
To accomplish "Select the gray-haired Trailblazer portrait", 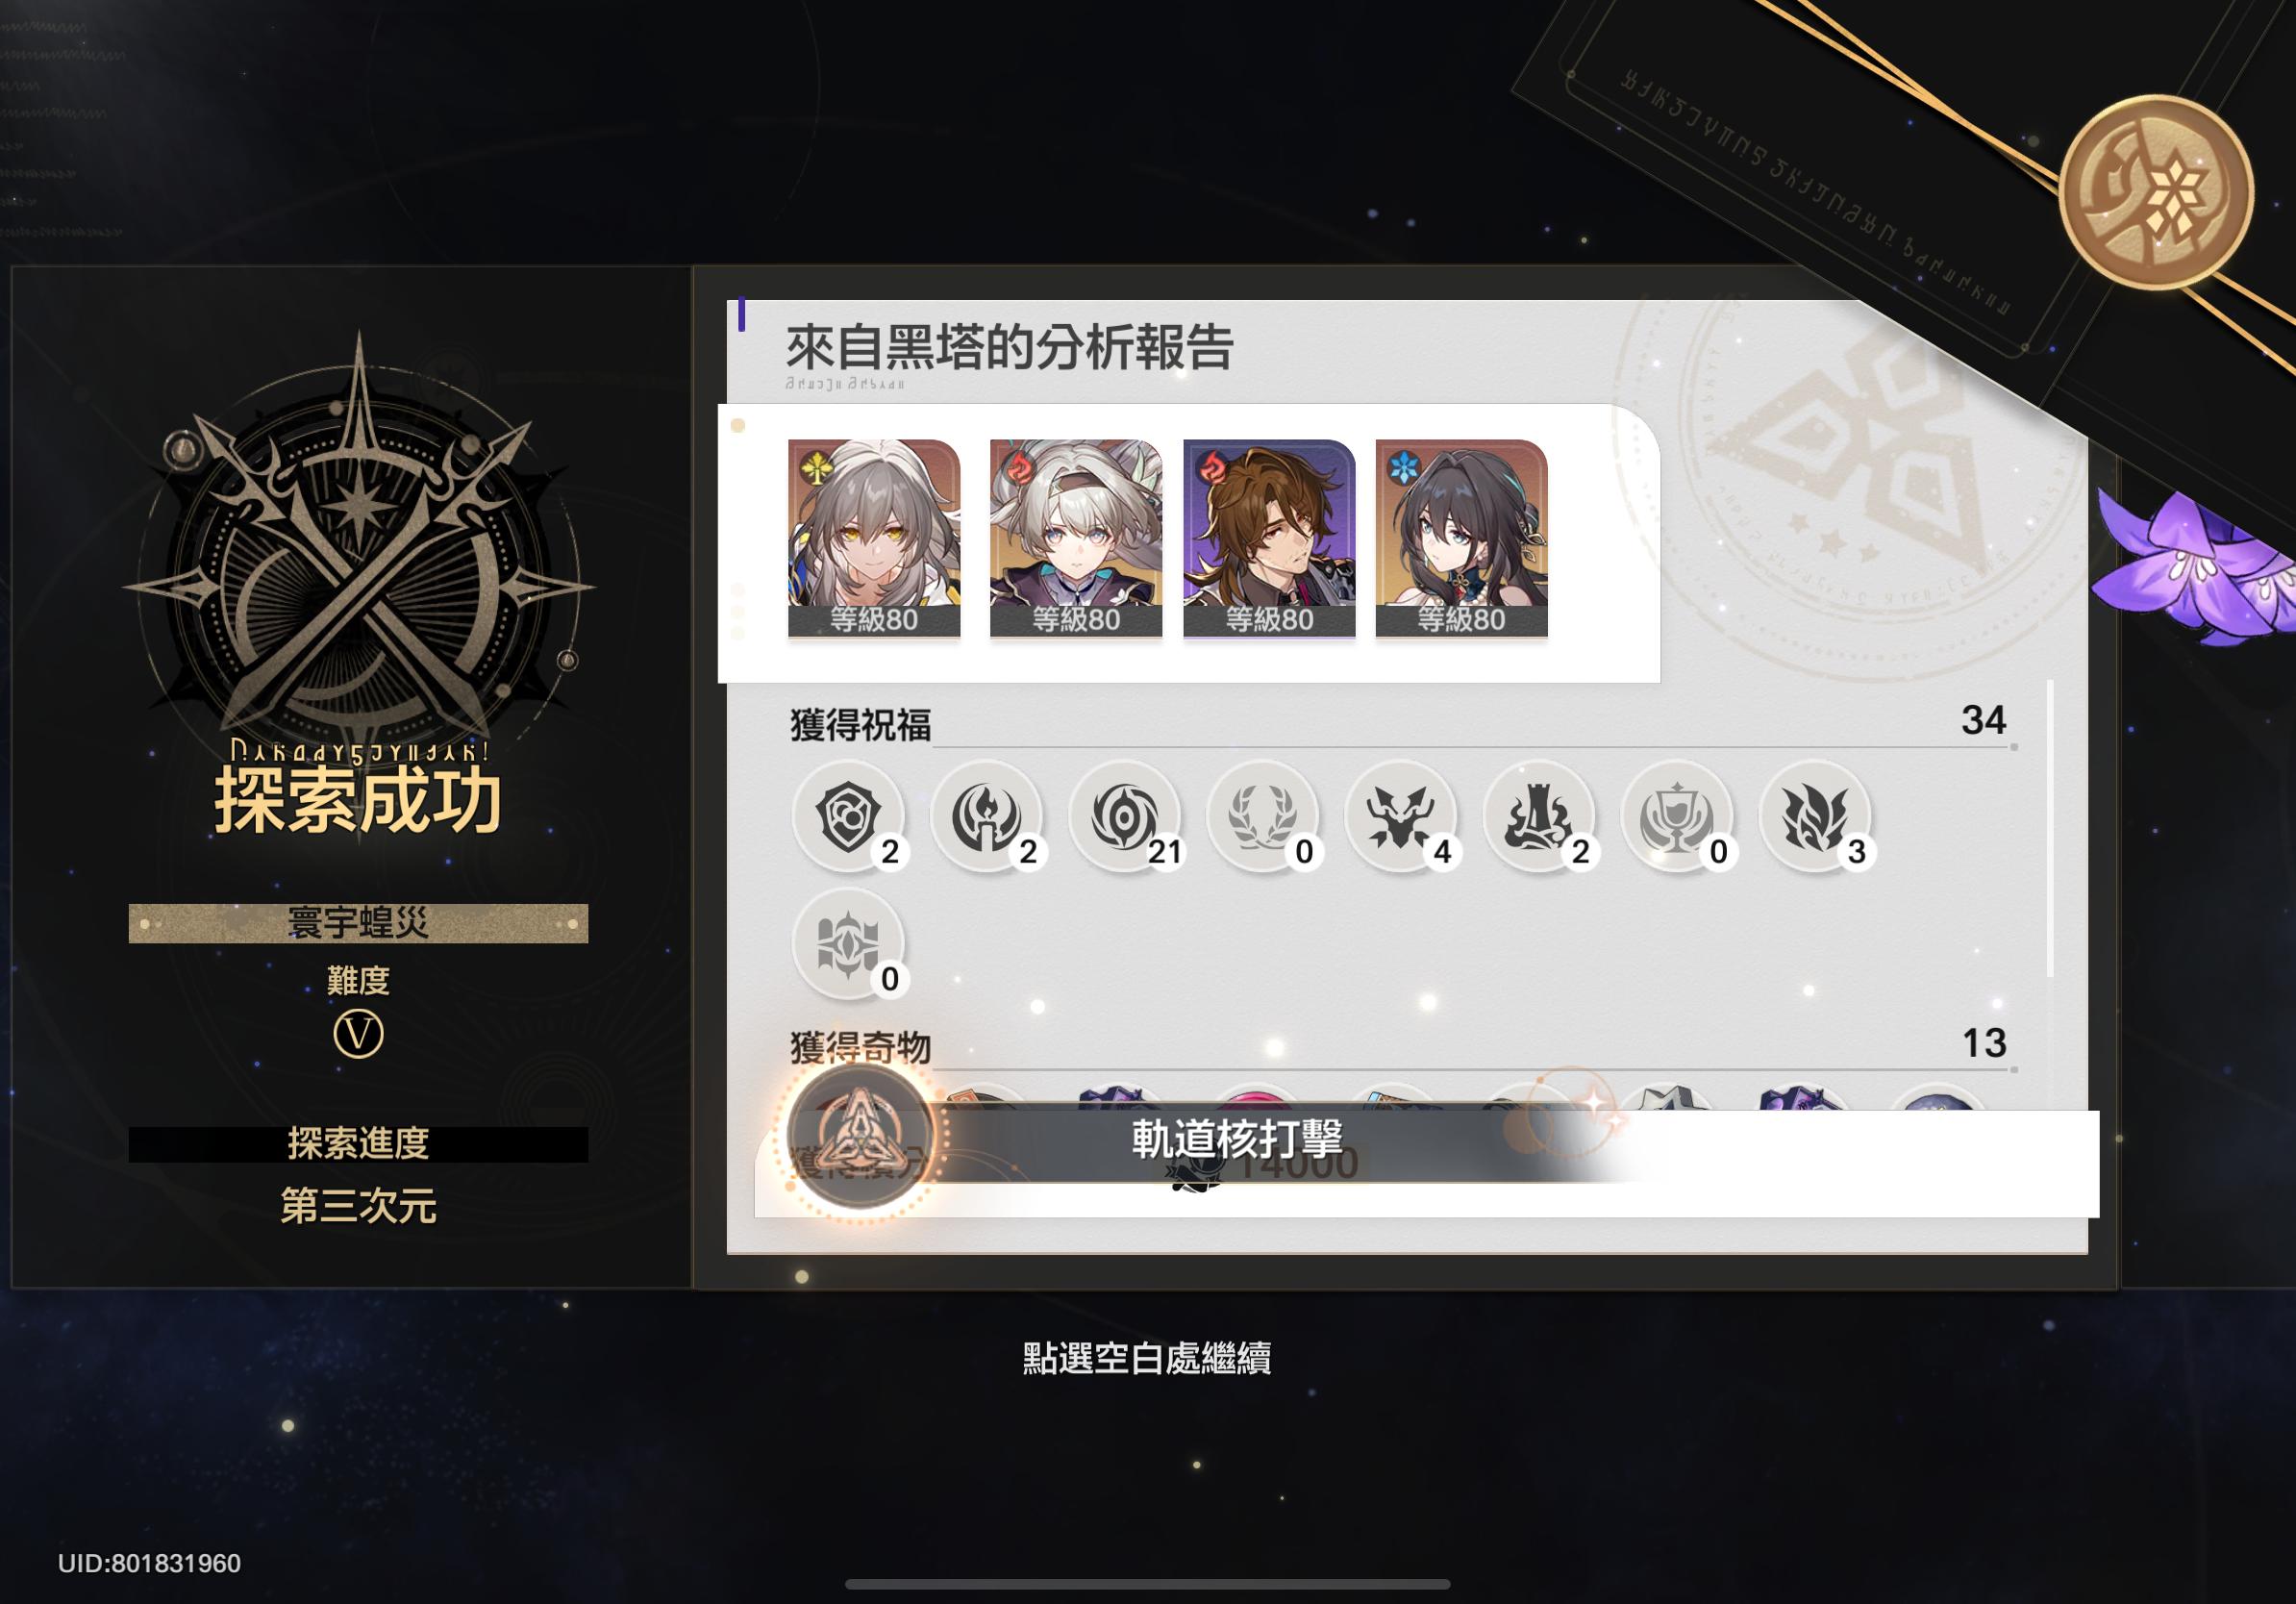I will 874,538.
